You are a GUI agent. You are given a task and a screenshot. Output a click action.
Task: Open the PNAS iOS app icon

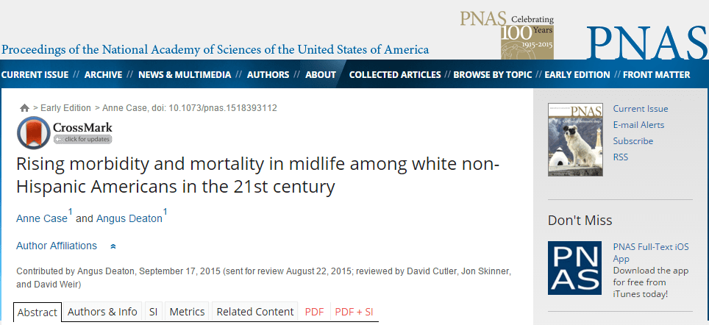click(x=574, y=268)
